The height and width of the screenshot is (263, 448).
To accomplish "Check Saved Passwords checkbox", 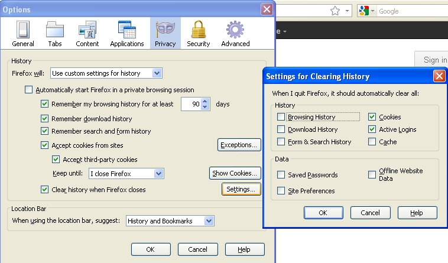I will point(281,175).
